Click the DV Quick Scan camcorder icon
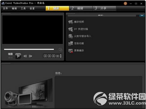The width and height of the screenshot is (146, 109). coord(71,29)
